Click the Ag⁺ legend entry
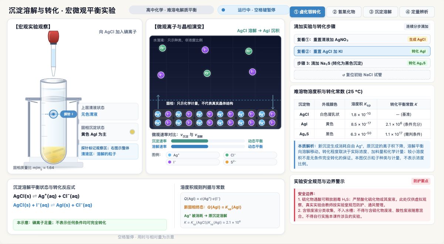The image size is (444, 244). [x=192, y=155]
